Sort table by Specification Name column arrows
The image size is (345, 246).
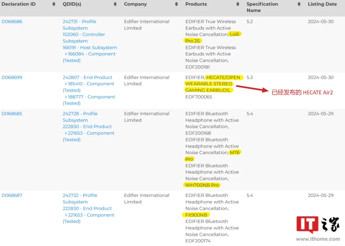pos(299,4)
